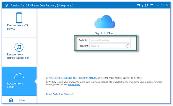Select the iTunes music note icon
The image size is (173, 106).
pos(19,47)
